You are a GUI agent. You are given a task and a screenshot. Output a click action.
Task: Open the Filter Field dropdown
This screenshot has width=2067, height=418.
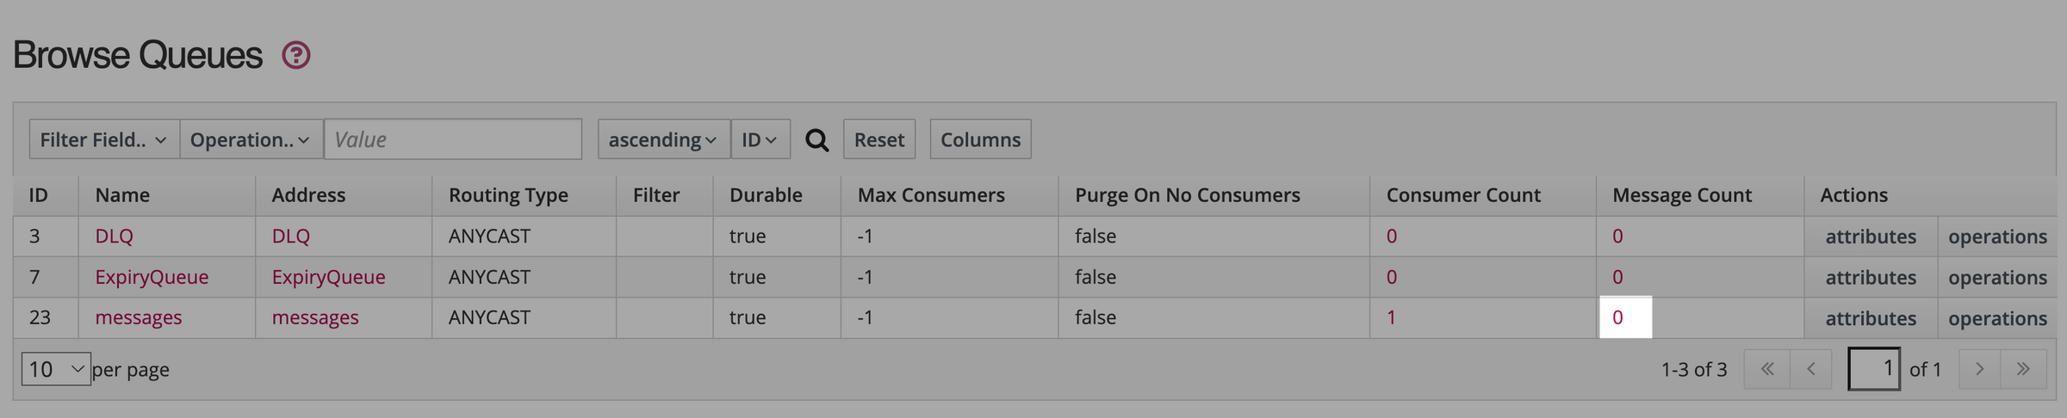pos(104,139)
